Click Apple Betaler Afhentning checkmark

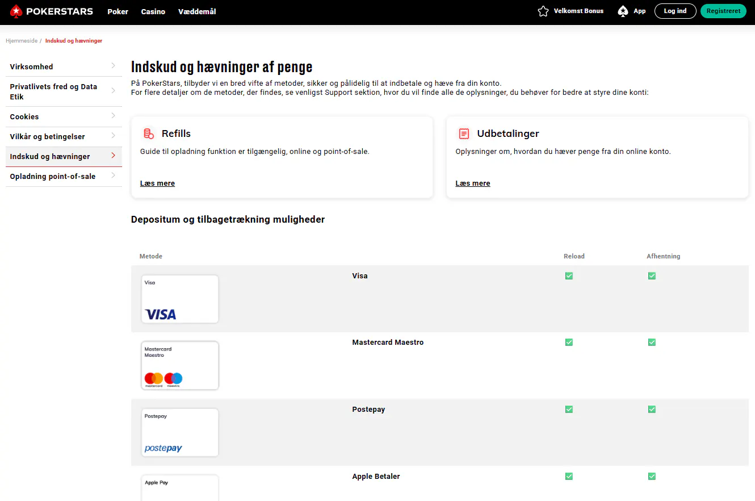pyautogui.click(x=652, y=477)
